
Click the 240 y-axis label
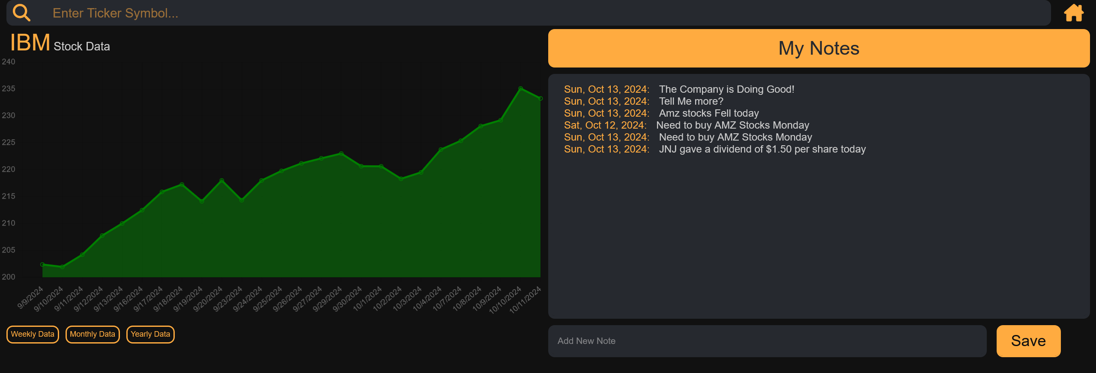(x=9, y=62)
